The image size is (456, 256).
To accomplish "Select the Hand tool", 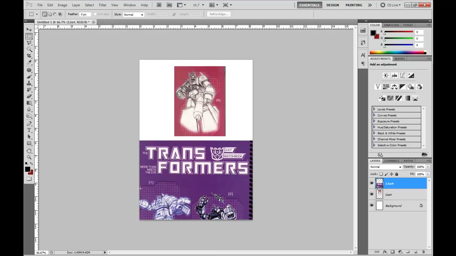I will [29, 151].
